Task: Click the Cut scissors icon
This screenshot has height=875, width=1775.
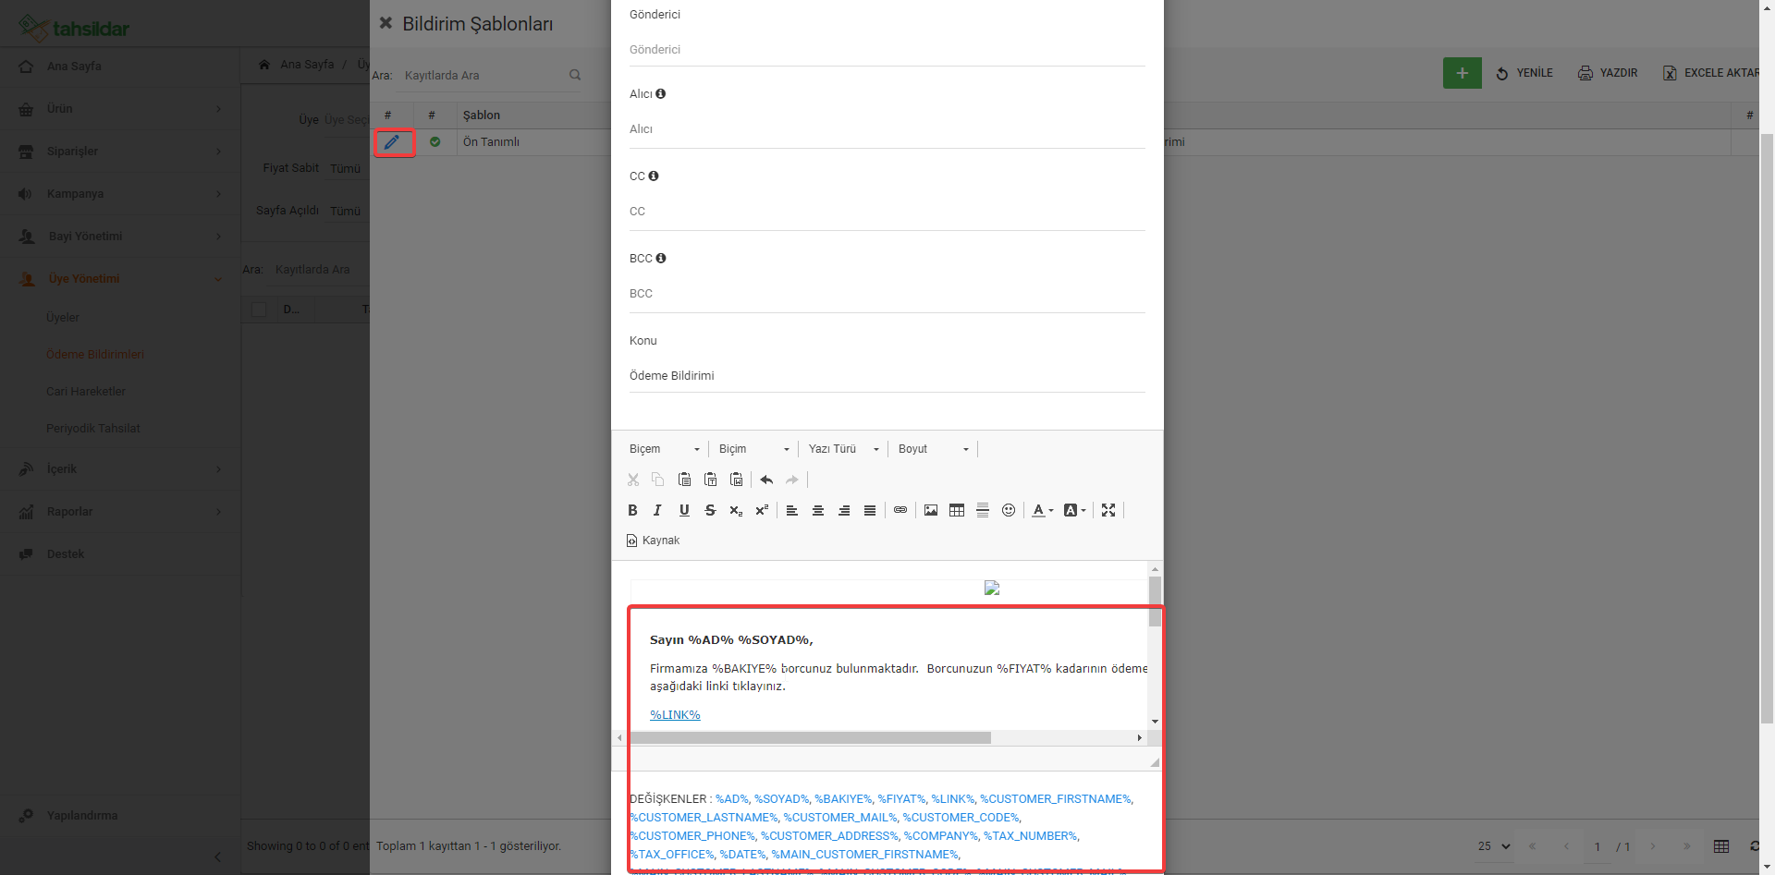Action: (x=633, y=480)
